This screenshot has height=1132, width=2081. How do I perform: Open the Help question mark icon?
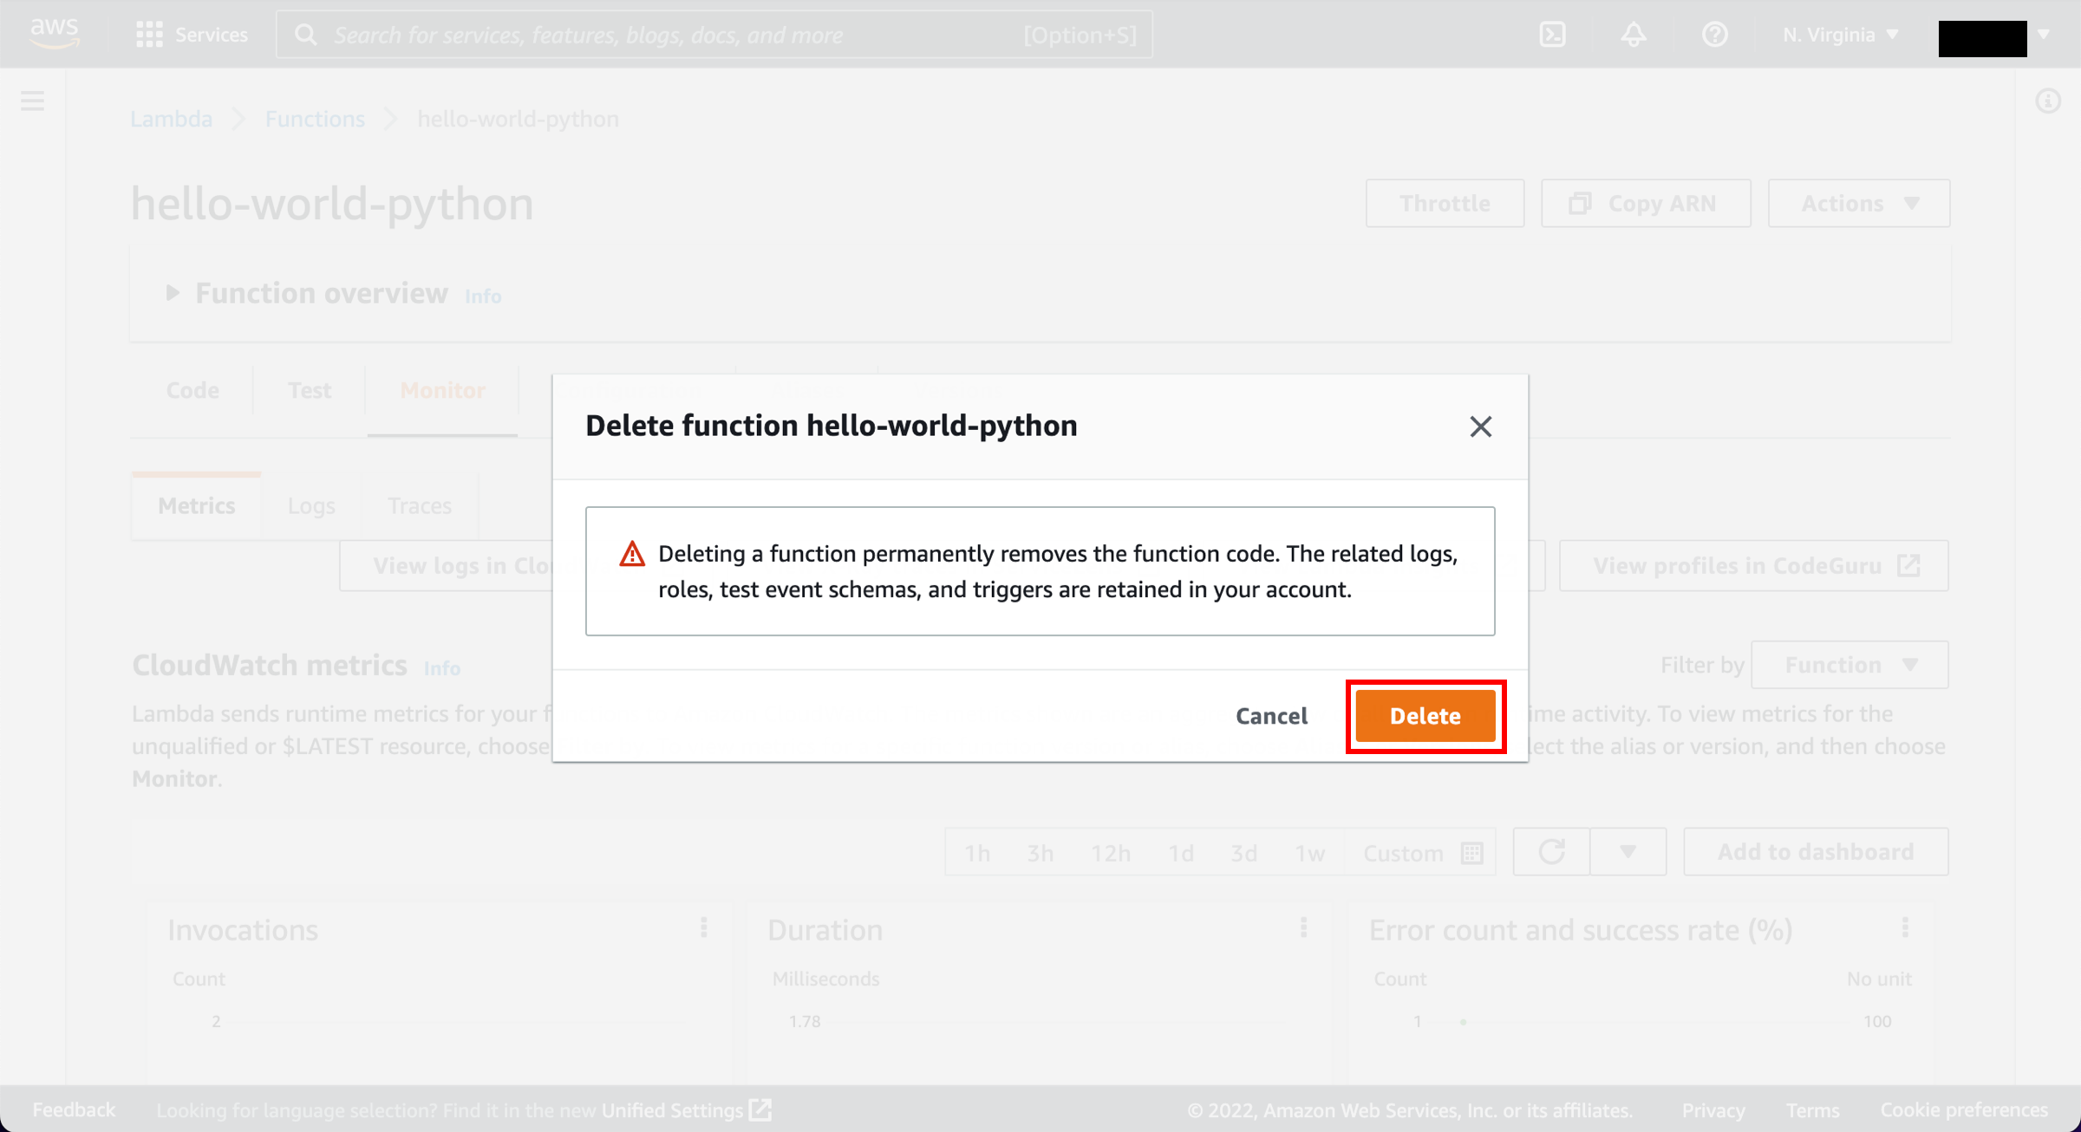(x=1714, y=35)
